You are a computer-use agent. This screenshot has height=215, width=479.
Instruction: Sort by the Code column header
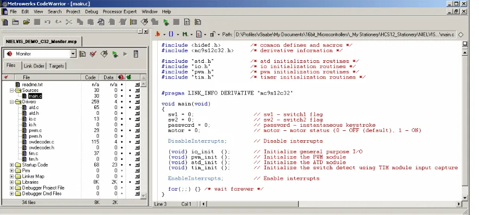91,77
